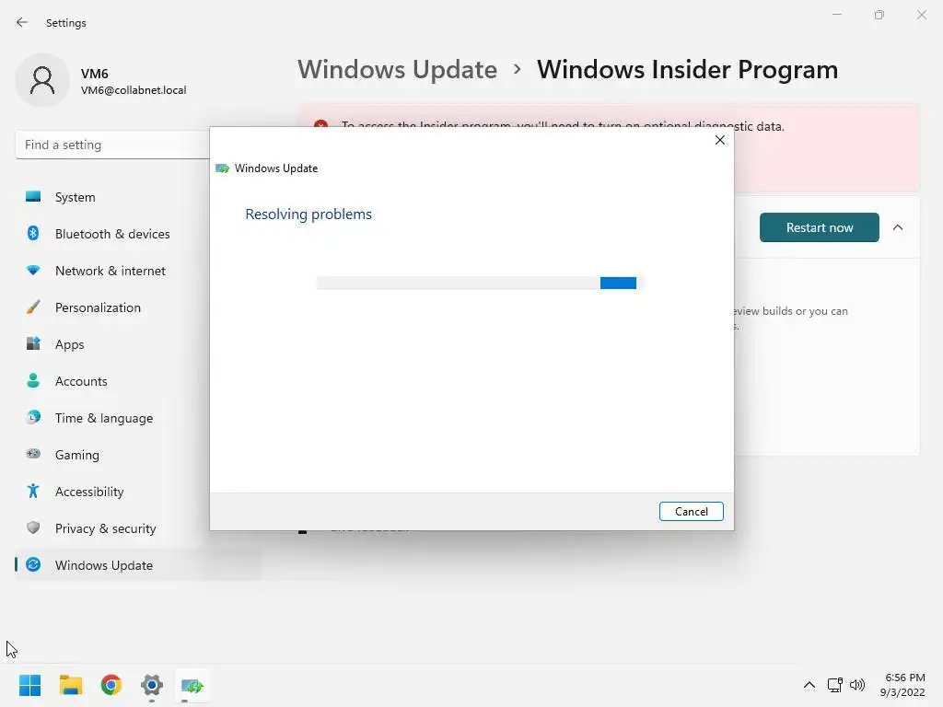Image resolution: width=943 pixels, height=707 pixels.
Task: Click the Network wifi icon in sidebar
Action: [33, 271]
